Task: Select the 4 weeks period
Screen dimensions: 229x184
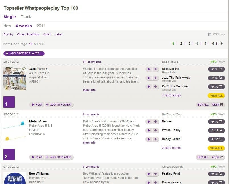Action: (x=24, y=26)
